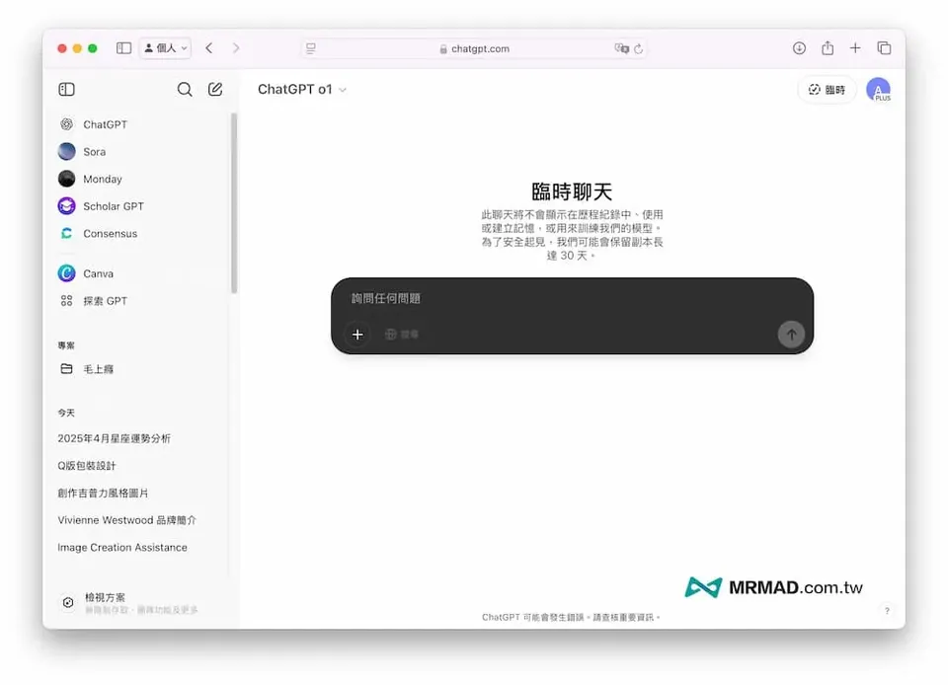
Task: Show Safari downloads
Action: pyautogui.click(x=799, y=48)
